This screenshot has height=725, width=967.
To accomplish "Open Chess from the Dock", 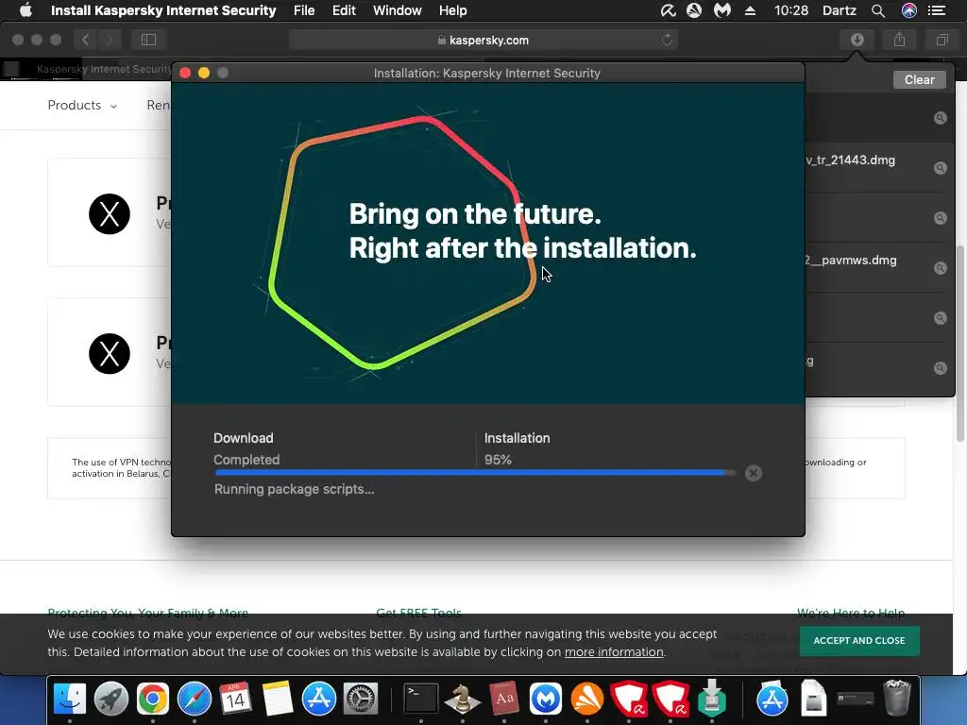I will (463, 699).
